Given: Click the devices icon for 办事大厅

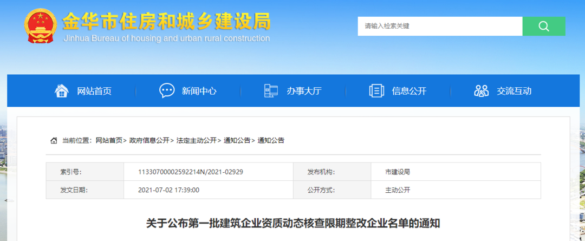Looking at the screenshot, I should point(271,91).
